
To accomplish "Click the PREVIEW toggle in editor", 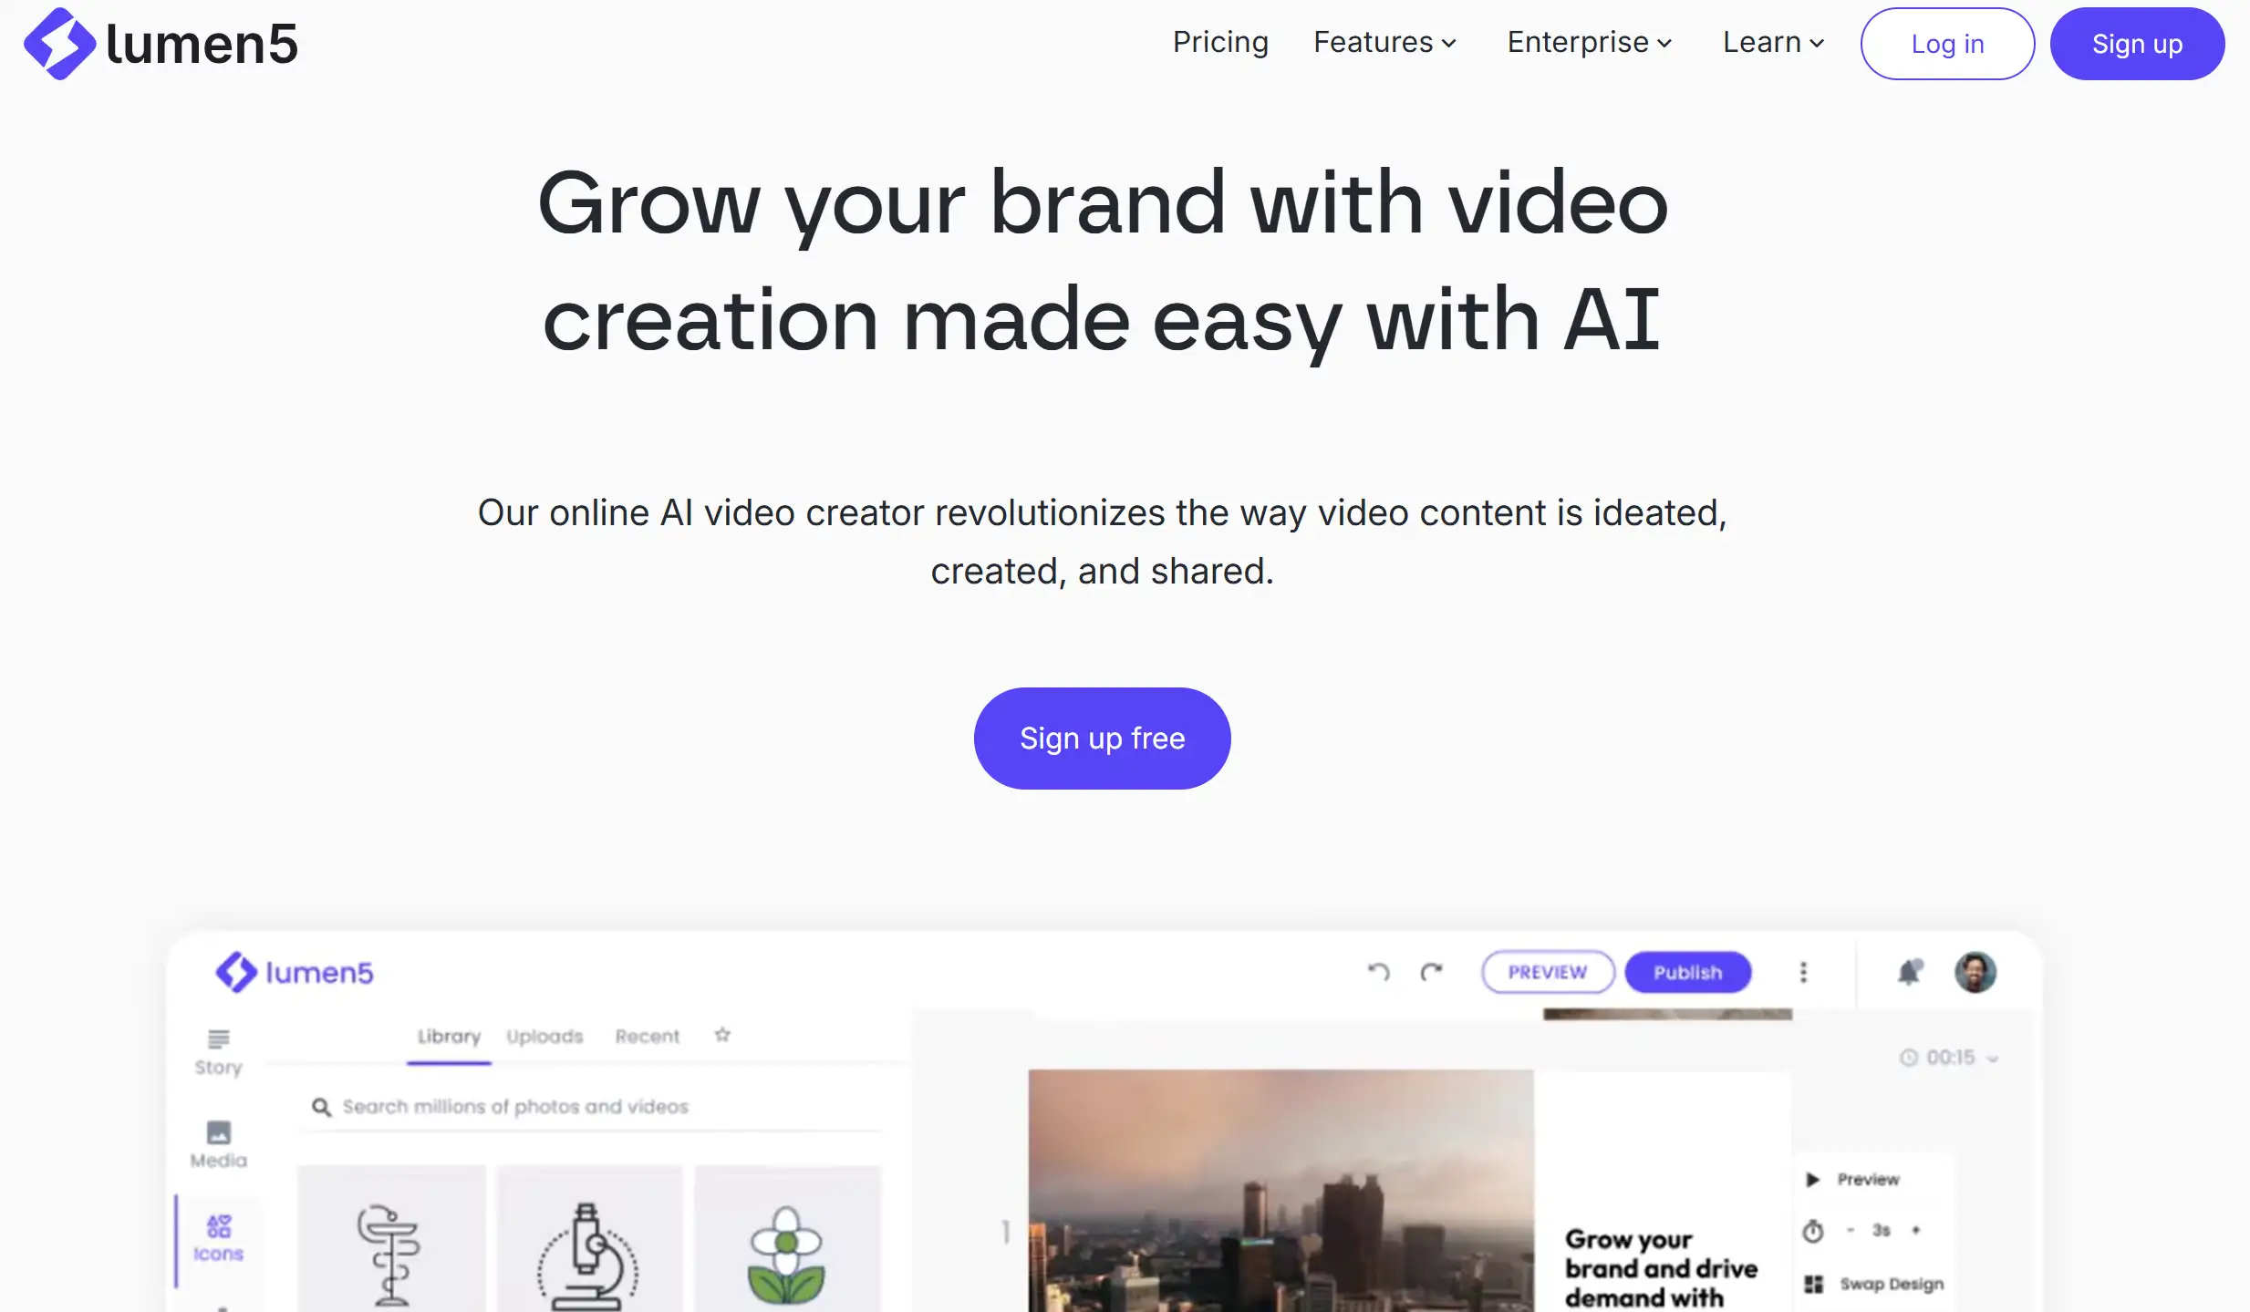I will pyautogui.click(x=1547, y=972).
